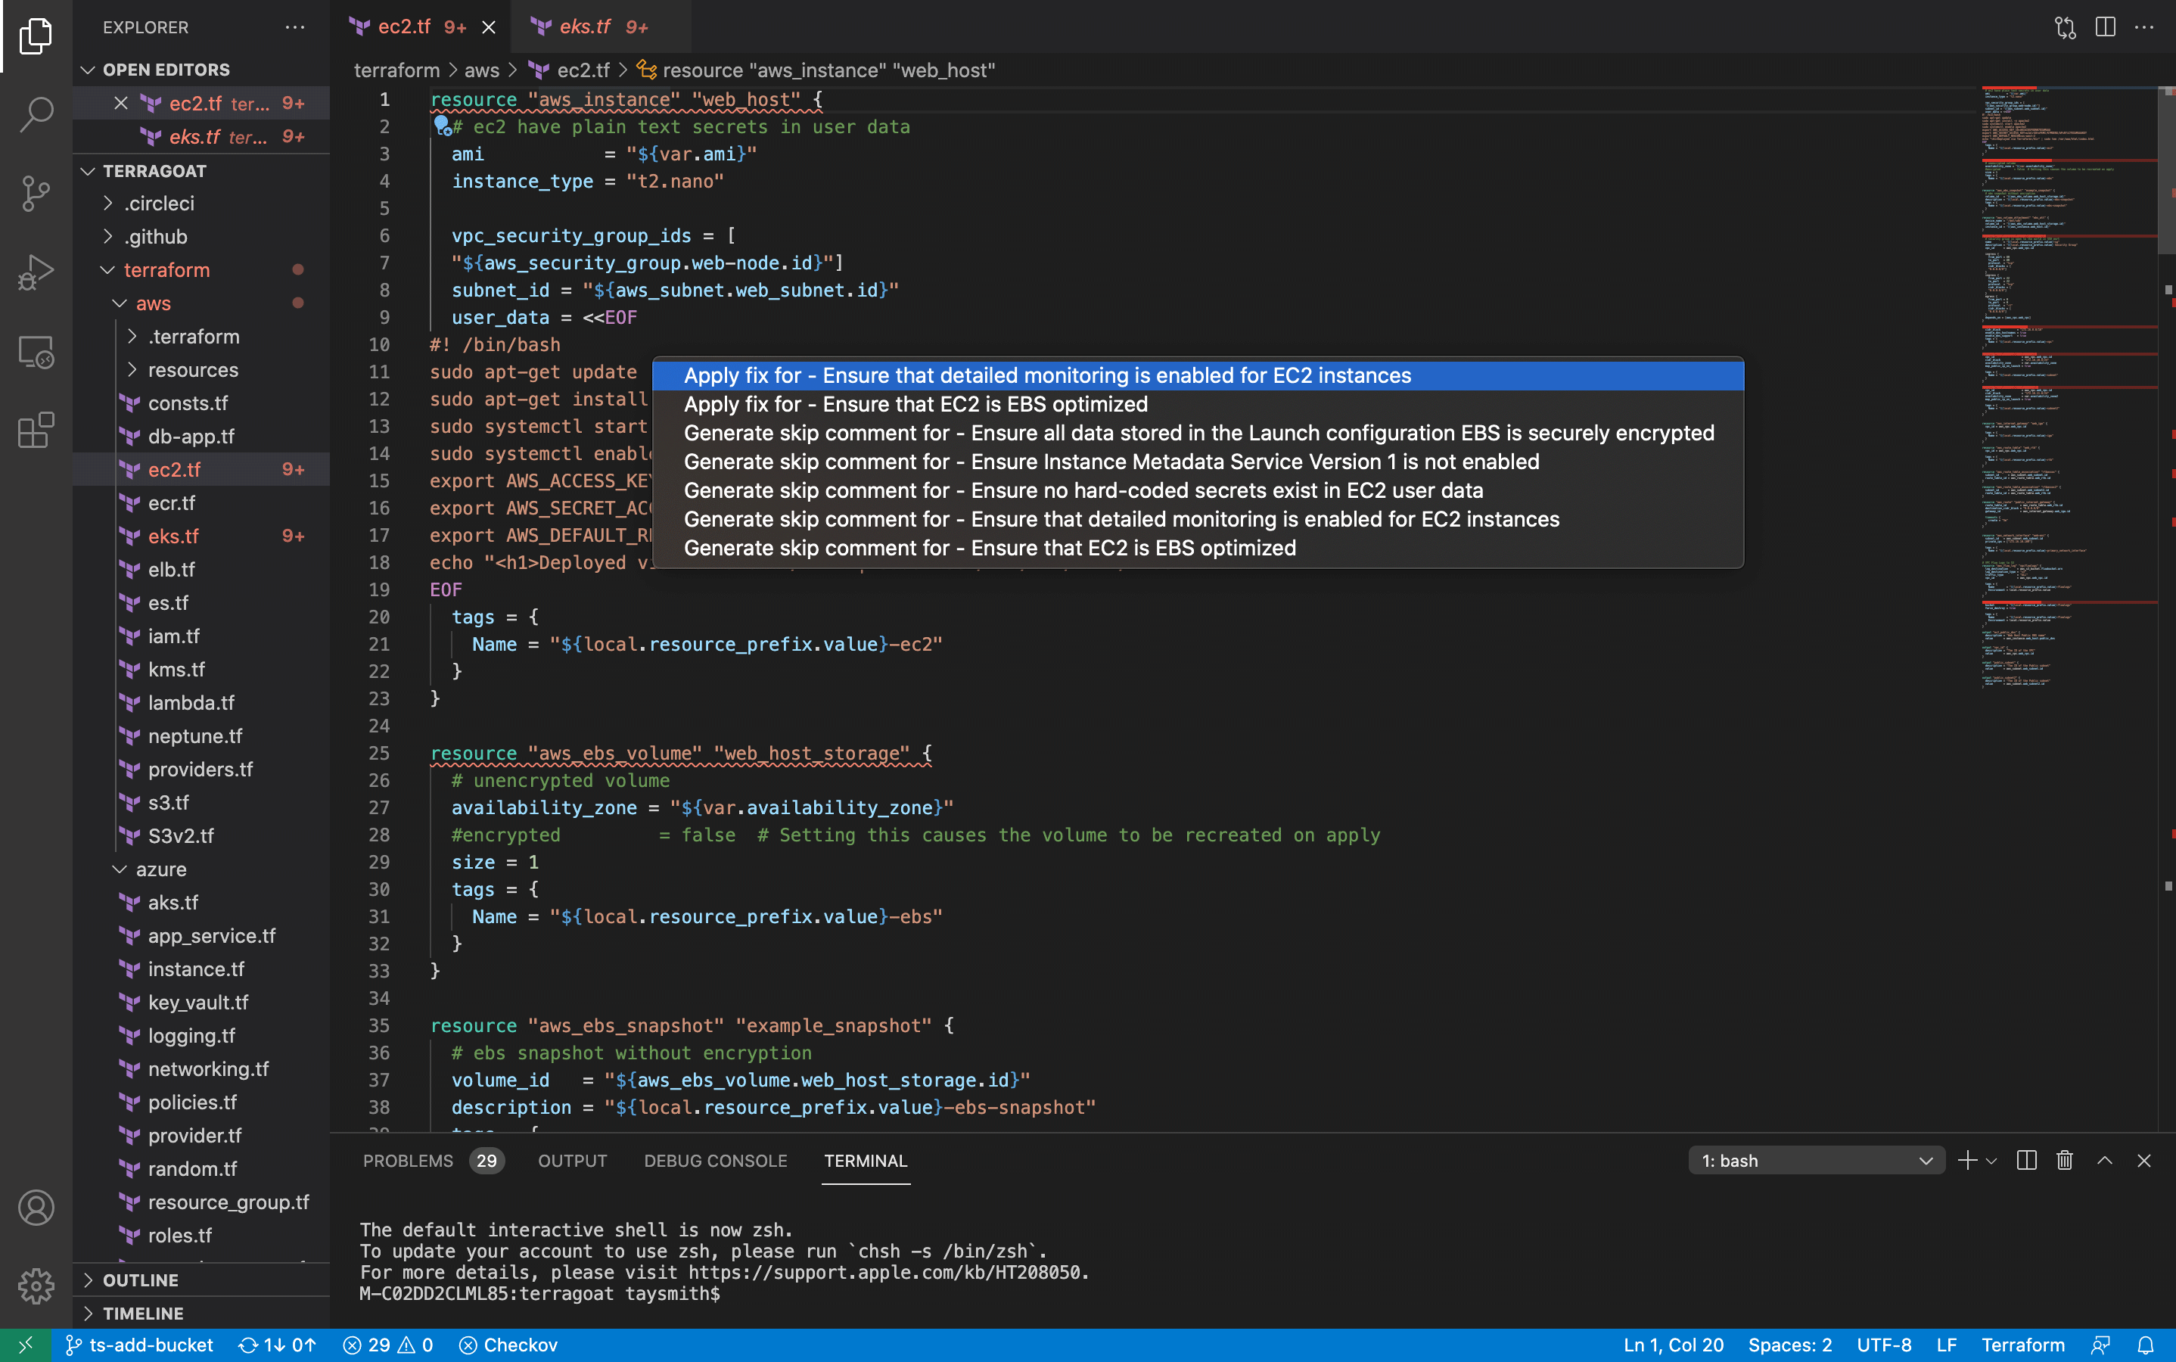Viewport: 2176px width, 1362px height.
Task: Open the Run and Debug view
Action: pos(36,271)
